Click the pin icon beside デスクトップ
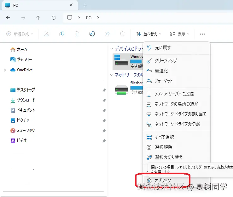 click(x=104, y=90)
